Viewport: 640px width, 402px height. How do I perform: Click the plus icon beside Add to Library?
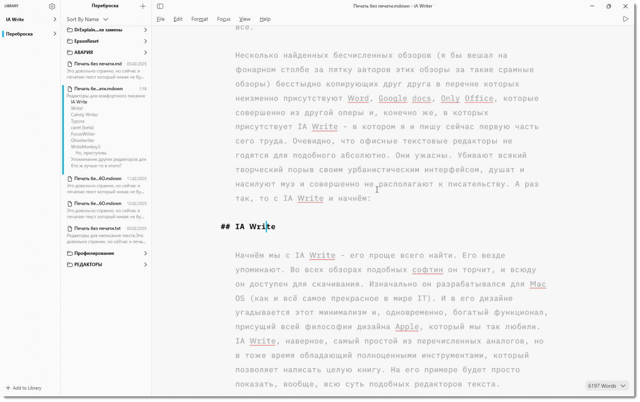click(x=8, y=388)
